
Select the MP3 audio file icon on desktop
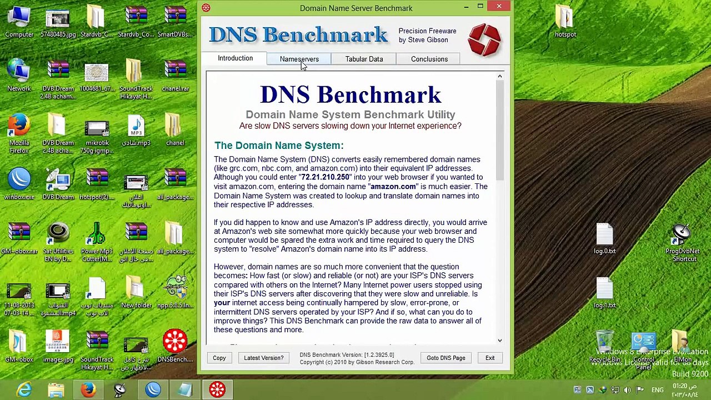point(136,131)
